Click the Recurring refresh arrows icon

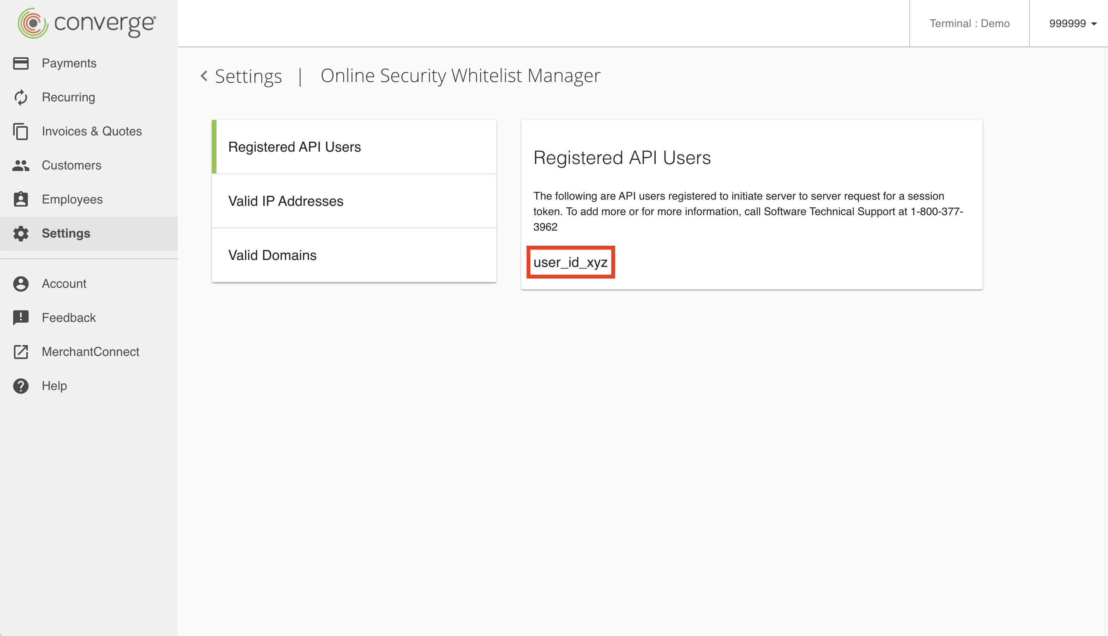[20, 97]
